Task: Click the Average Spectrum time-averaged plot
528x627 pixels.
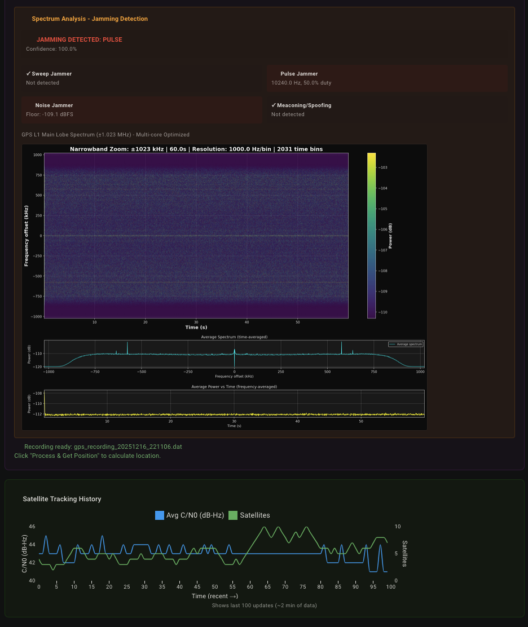Action: tap(234, 354)
